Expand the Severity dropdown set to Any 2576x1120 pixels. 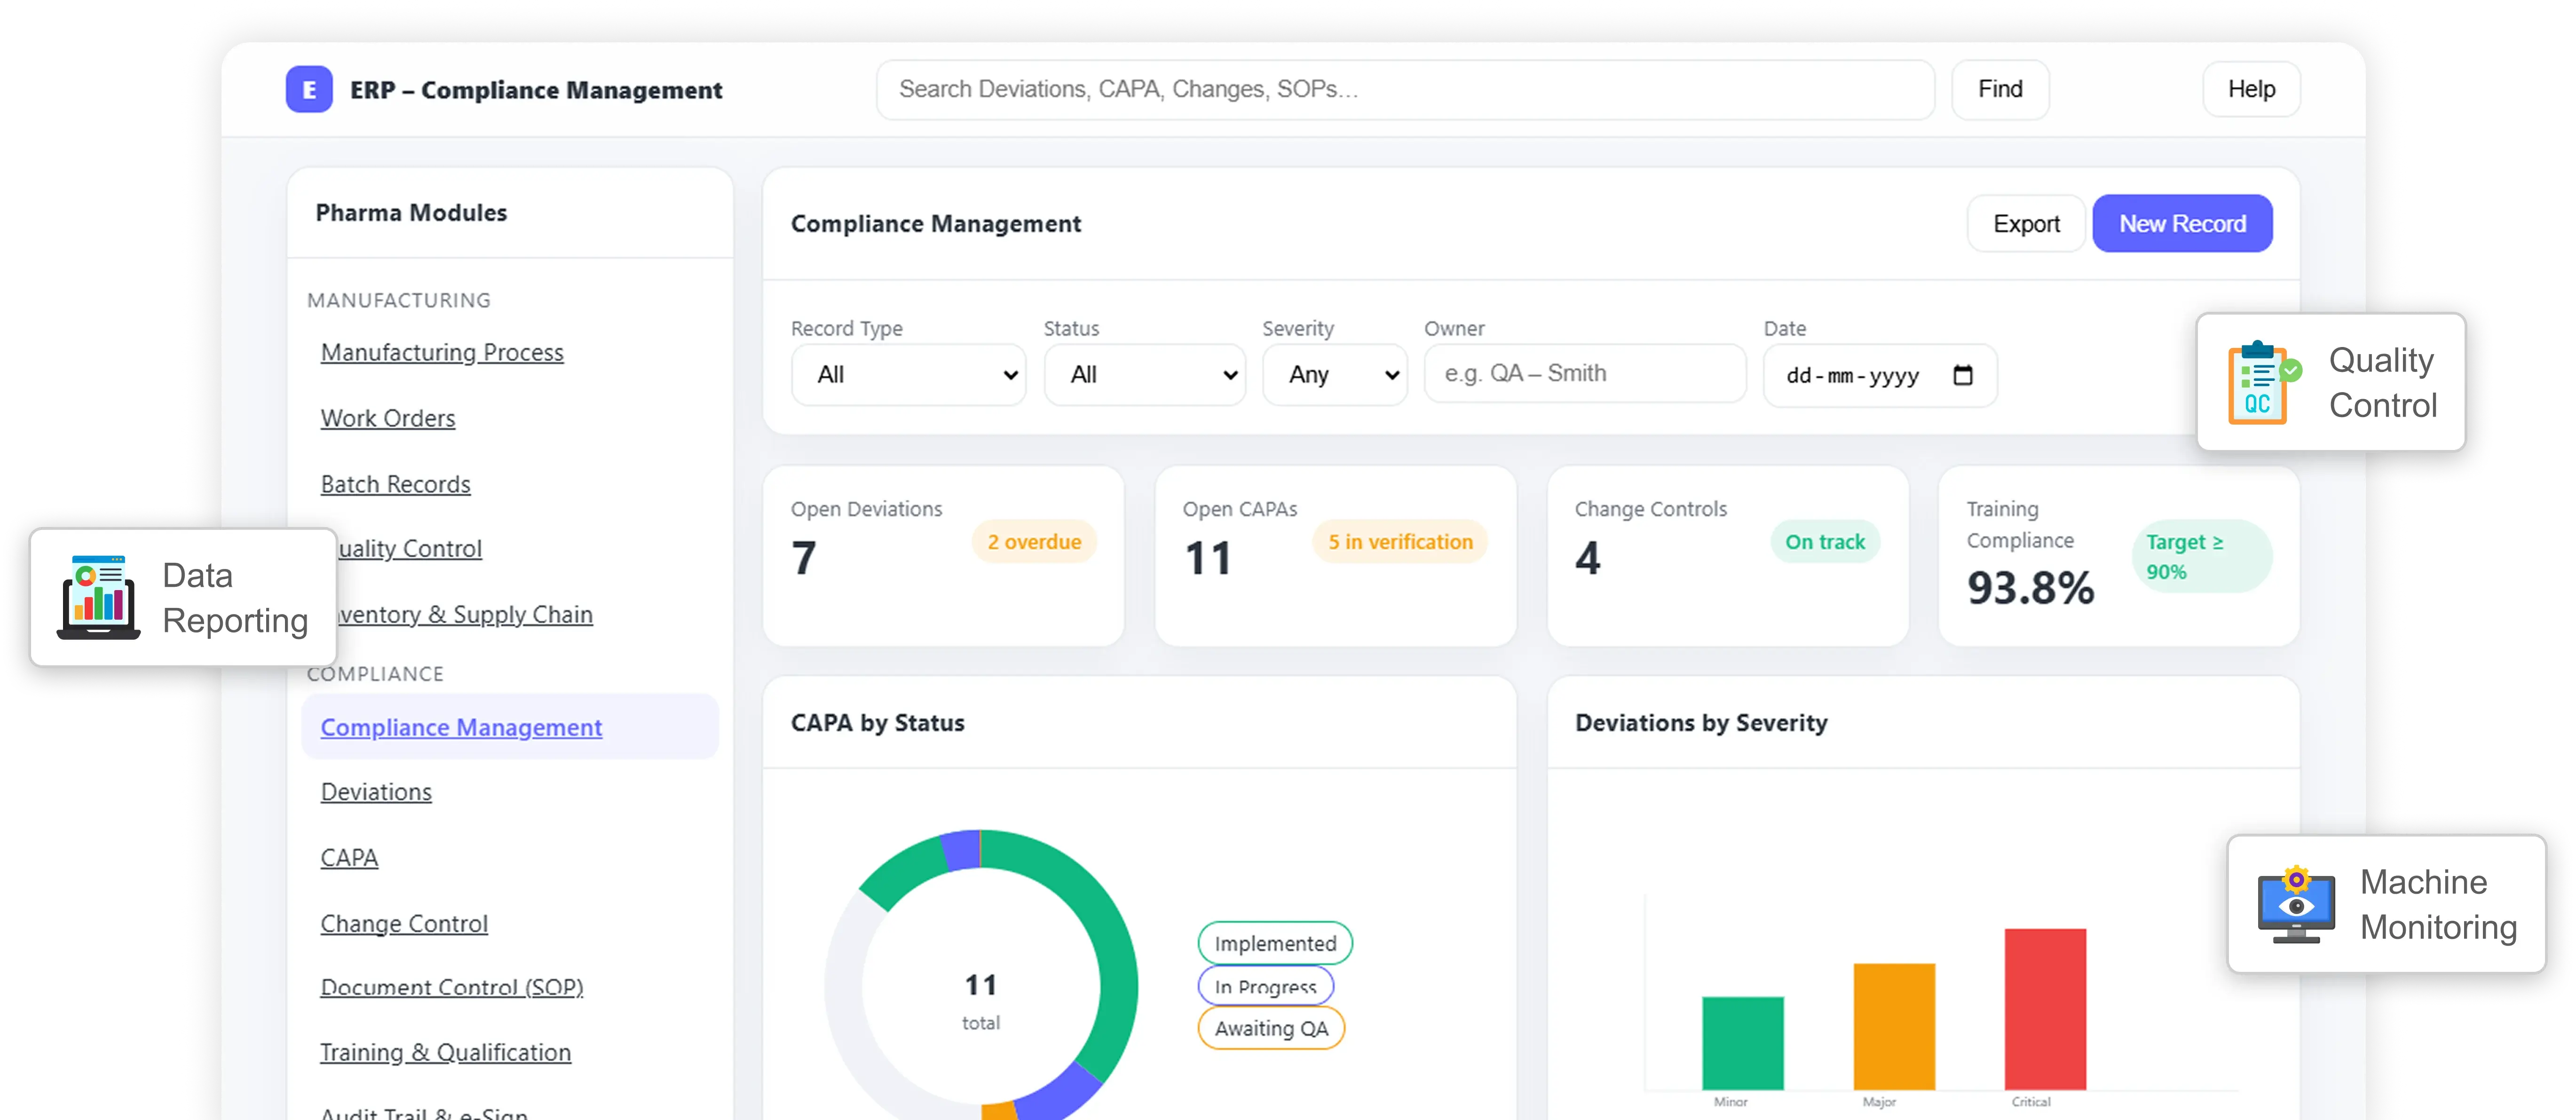(1334, 374)
